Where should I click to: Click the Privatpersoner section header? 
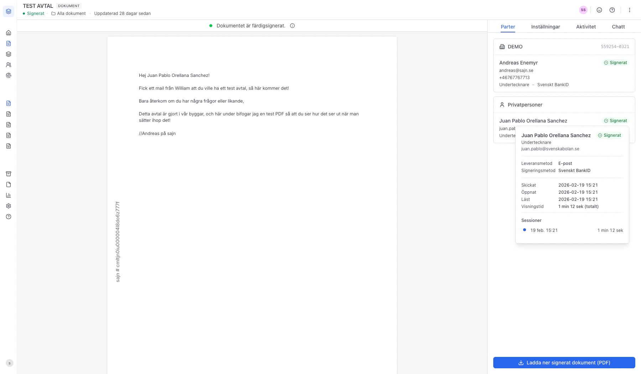[564, 105]
